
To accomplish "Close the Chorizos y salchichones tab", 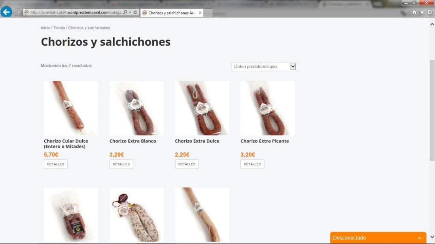I will click(200, 13).
